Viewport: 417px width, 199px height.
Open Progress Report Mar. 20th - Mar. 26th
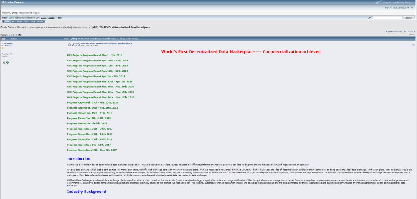tap(100, 87)
